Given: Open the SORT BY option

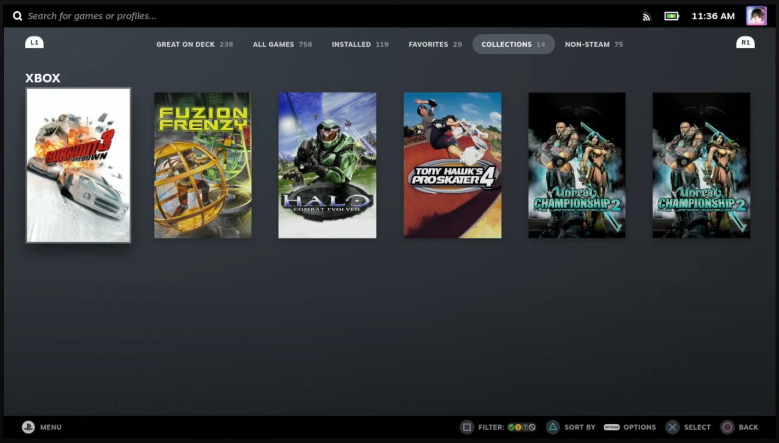Looking at the screenshot, I should click(580, 427).
